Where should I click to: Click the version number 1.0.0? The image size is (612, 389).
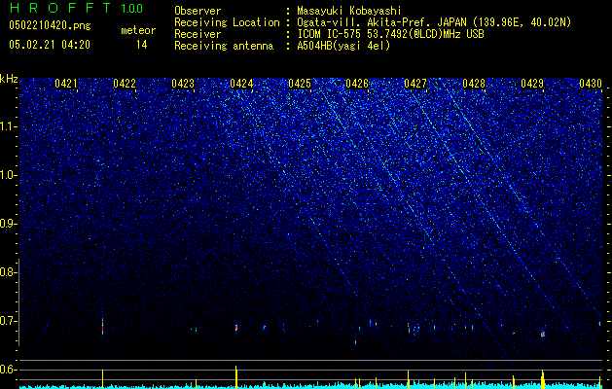[x=131, y=8]
